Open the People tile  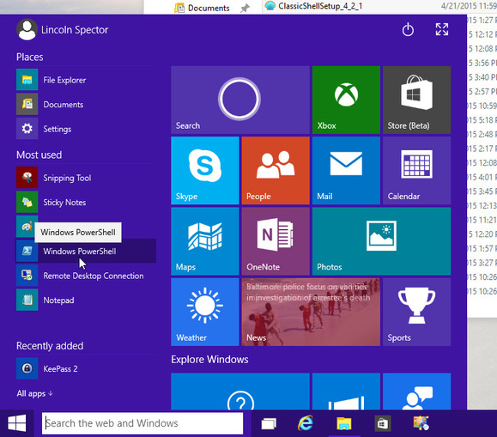(276, 171)
